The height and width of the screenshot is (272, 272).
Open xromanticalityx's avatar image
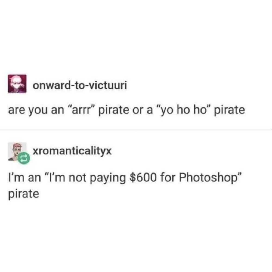pos(17,152)
